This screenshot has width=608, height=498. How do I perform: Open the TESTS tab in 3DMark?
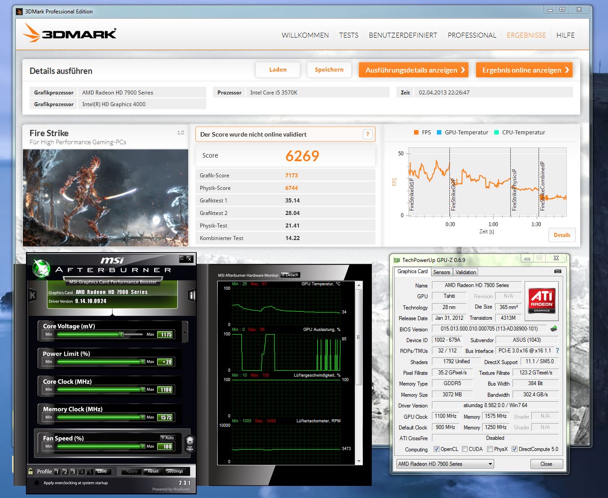[x=349, y=35]
